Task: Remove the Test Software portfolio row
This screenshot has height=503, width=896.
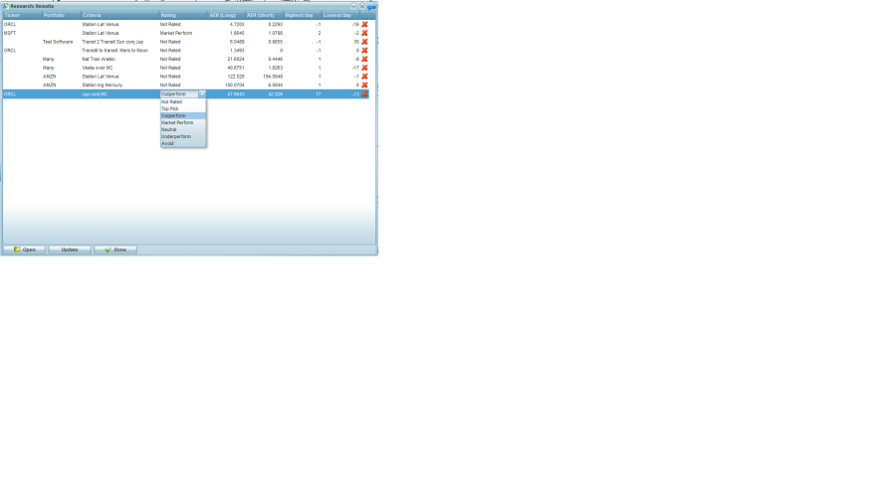Action: pyautogui.click(x=364, y=42)
